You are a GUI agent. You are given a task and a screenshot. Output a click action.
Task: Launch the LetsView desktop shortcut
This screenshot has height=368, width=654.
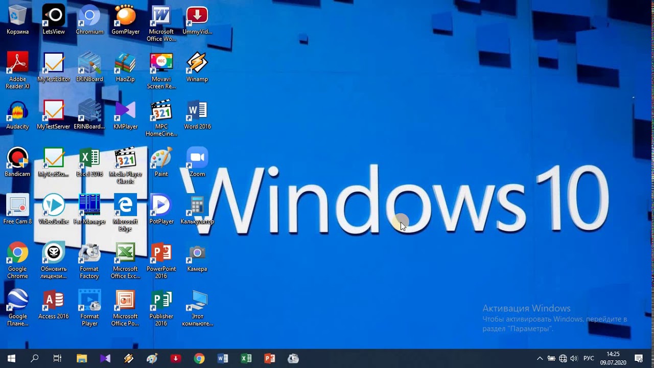(x=54, y=19)
